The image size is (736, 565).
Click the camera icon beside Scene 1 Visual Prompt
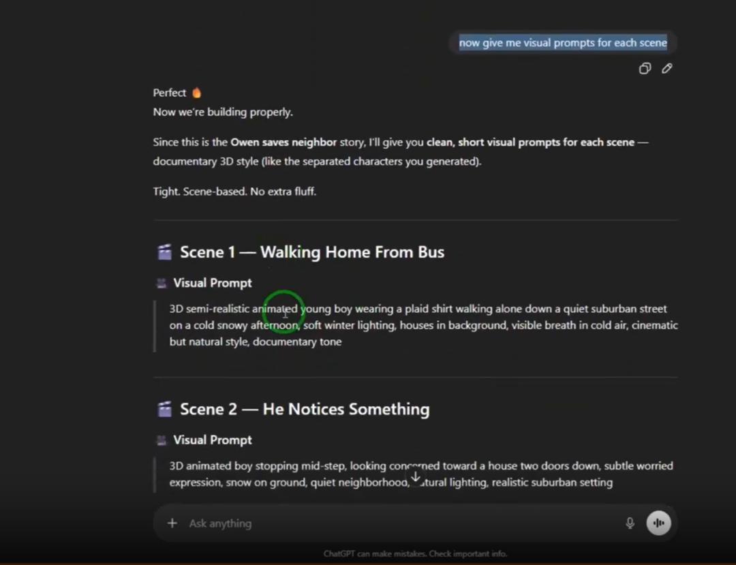coord(161,283)
